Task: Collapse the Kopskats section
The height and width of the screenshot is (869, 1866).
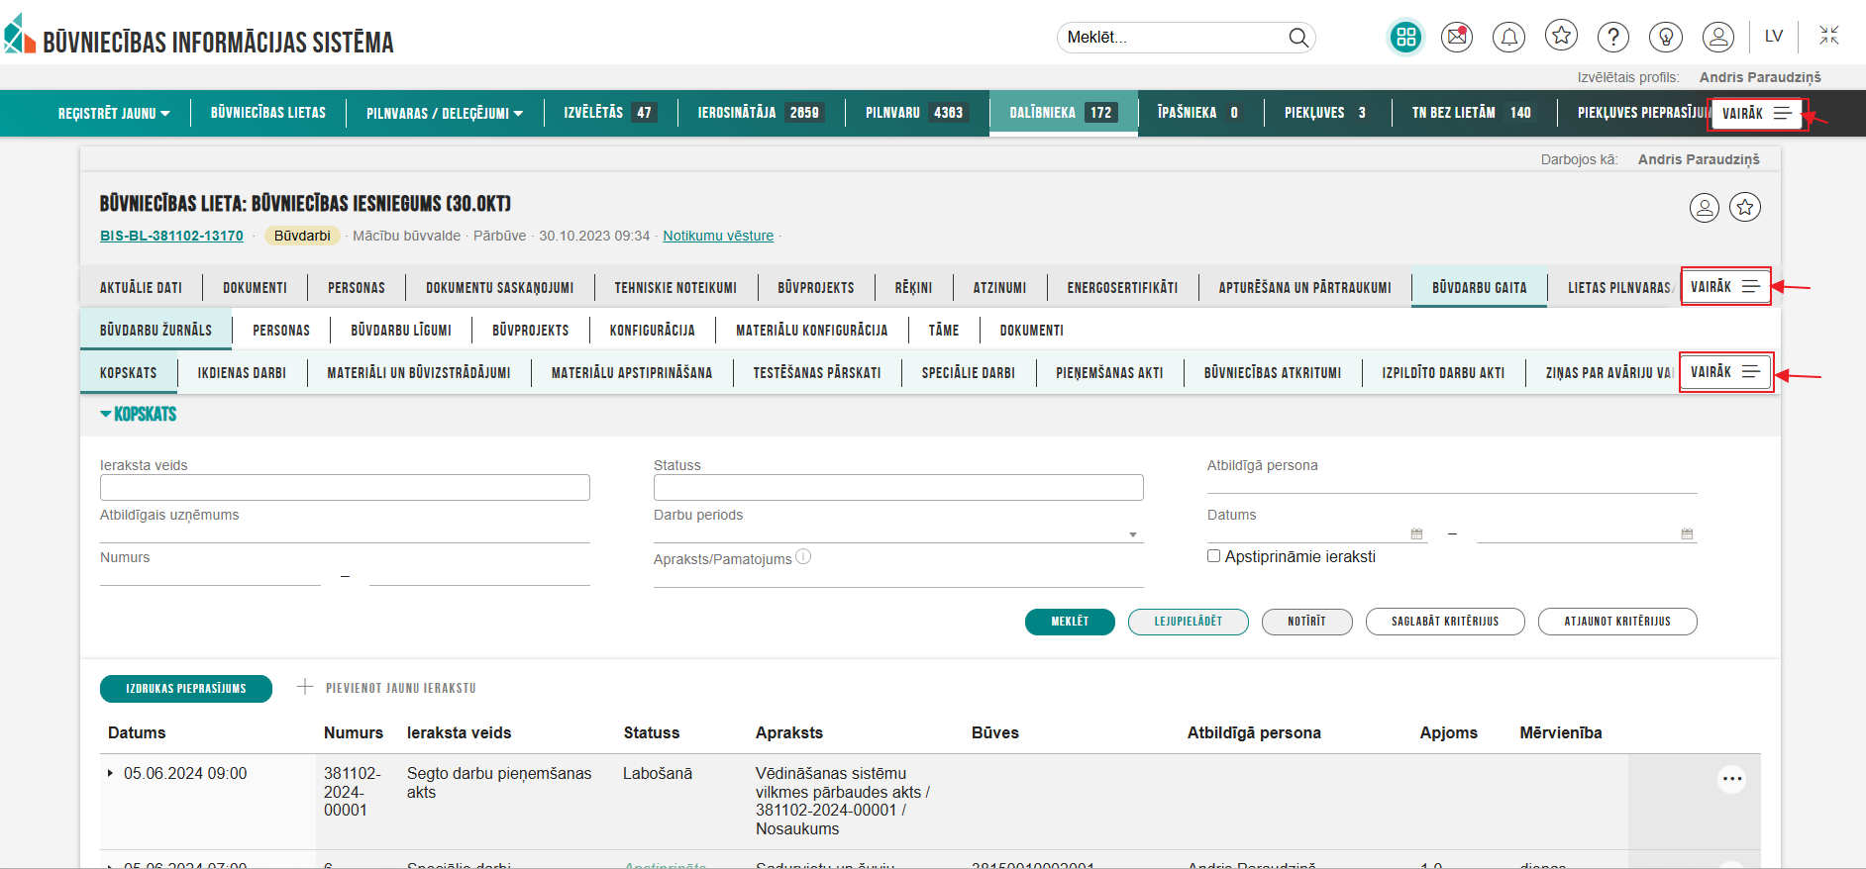Action: point(138,415)
